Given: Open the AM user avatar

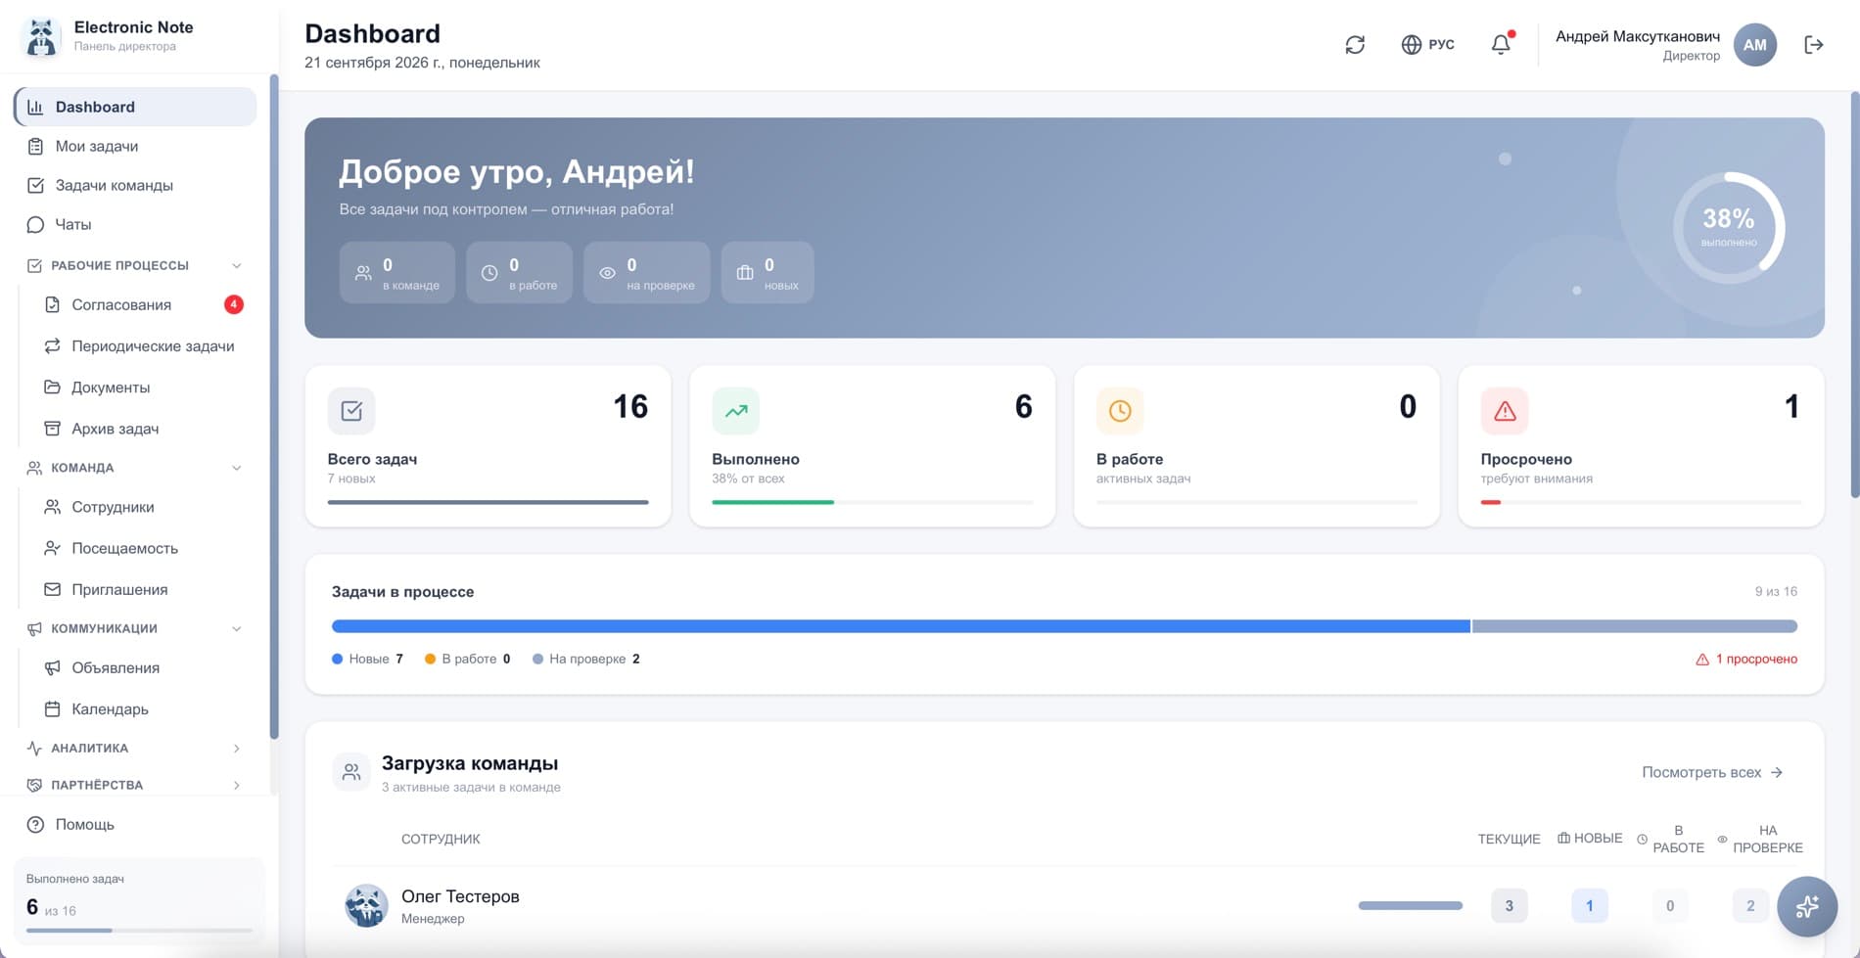Looking at the screenshot, I should click(x=1755, y=45).
